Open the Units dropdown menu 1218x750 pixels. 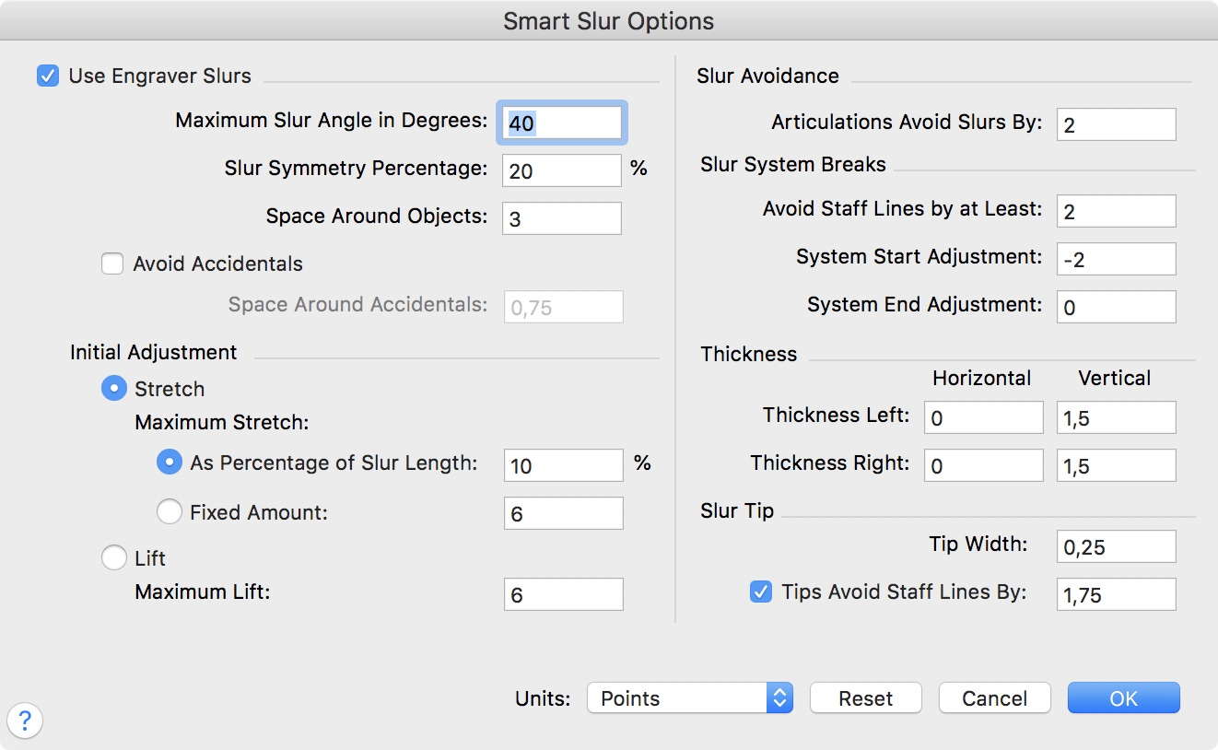point(689,698)
